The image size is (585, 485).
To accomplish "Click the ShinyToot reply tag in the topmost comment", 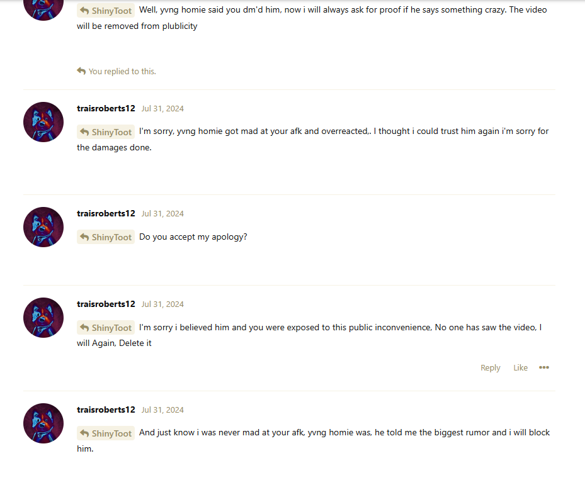I will 106,11.
